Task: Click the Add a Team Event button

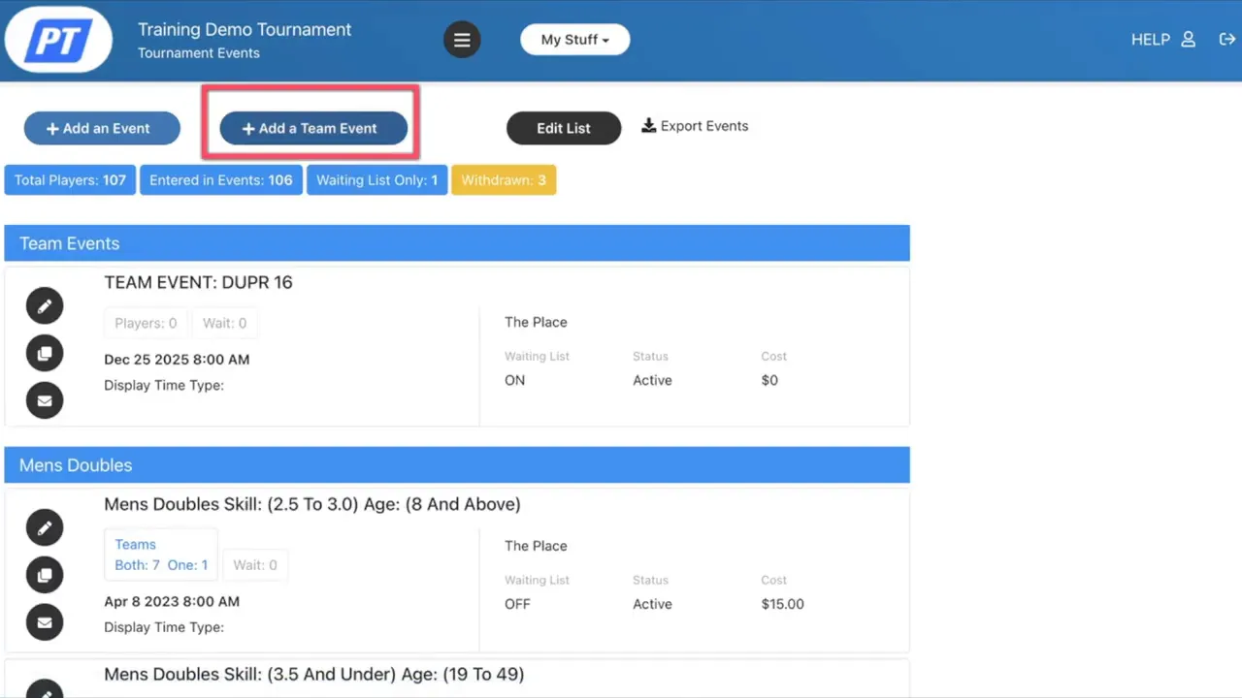Action: (x=310, y=128)
